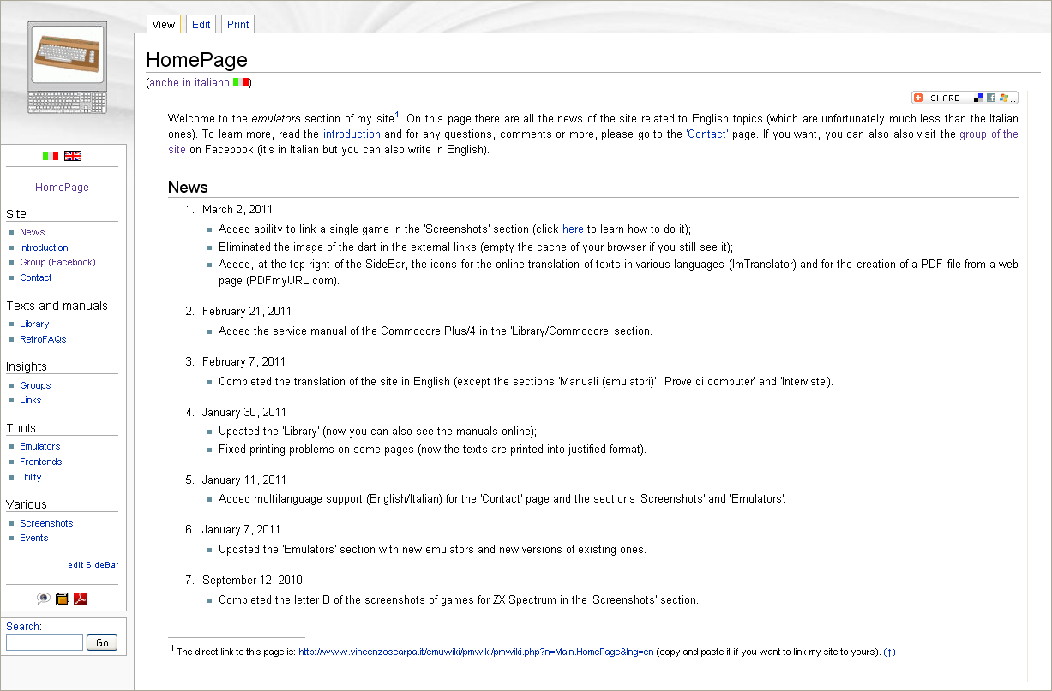Open Emulators under Tools
The width and height of the screenshot is (1052, 691).
tap(40, 446)
